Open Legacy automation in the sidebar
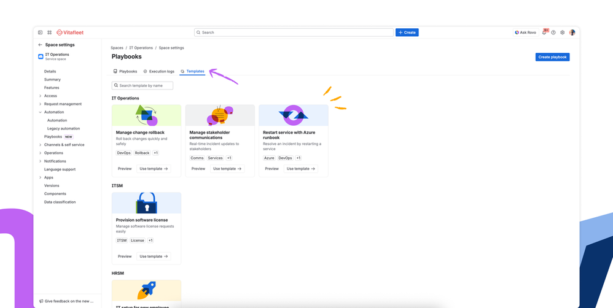The height and width of the screenshot is (308, 613). tap(64, 129)
